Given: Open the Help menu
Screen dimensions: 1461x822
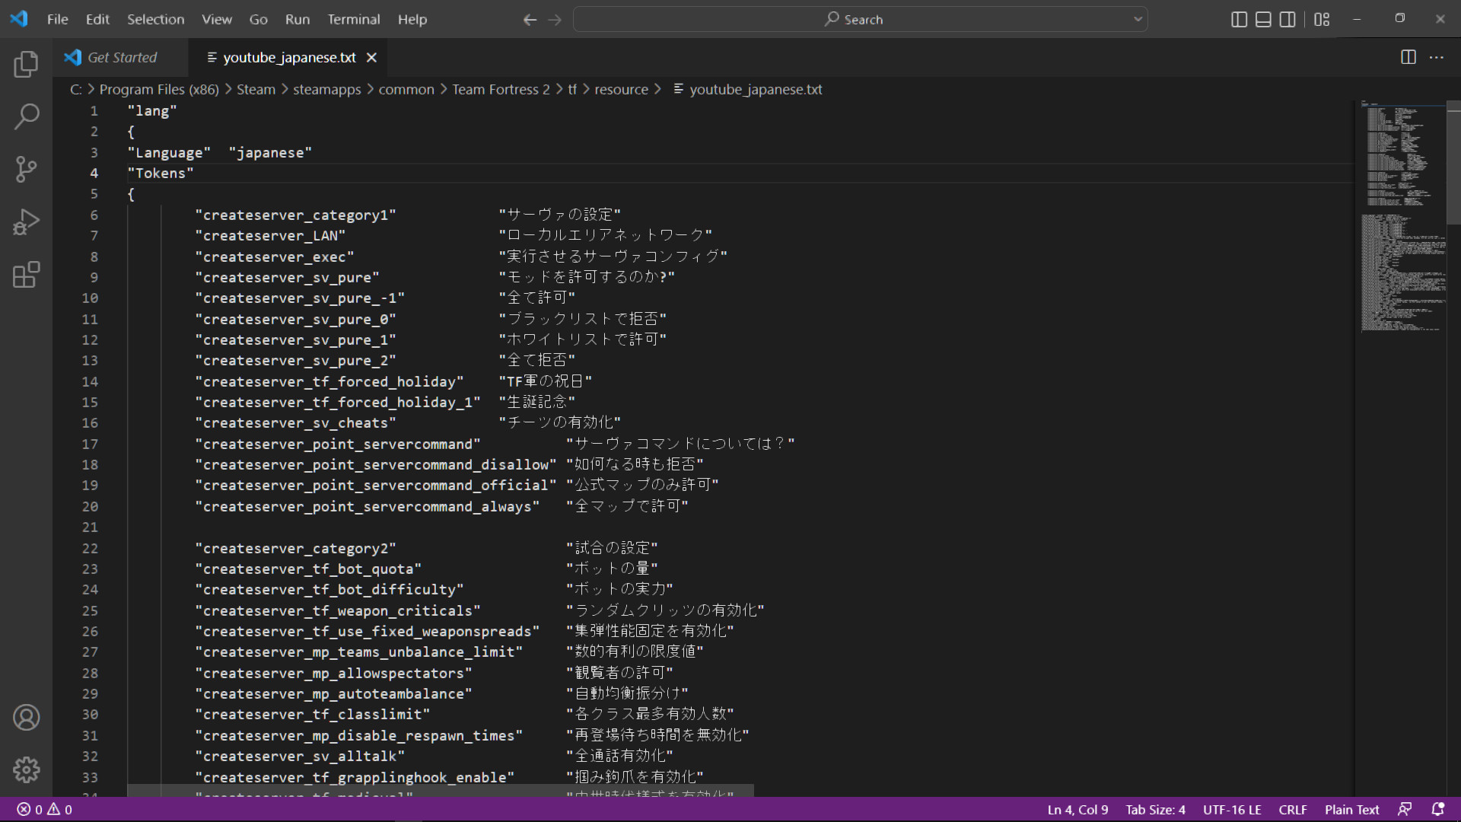Looking at the screenshot, I should pos(412,20).
